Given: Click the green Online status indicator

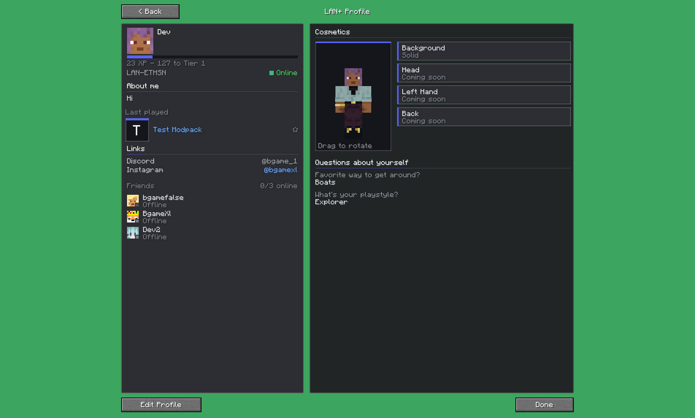Looking at the screenshot, I should [x=283, y=73].
